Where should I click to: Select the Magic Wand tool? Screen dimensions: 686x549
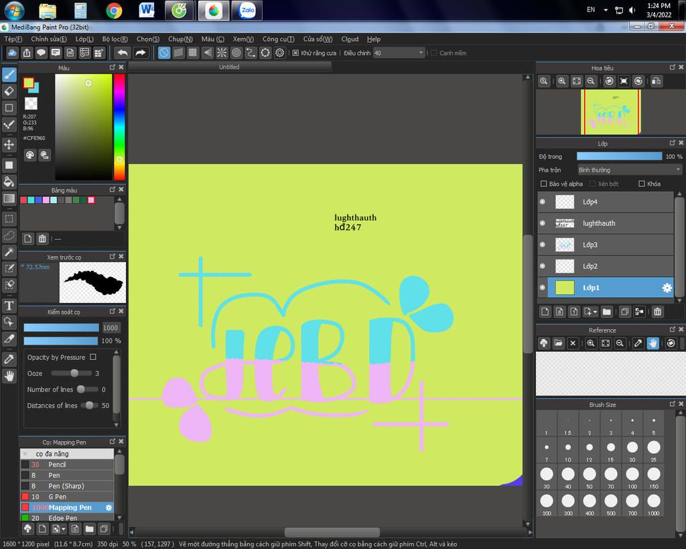pos(9,252)
